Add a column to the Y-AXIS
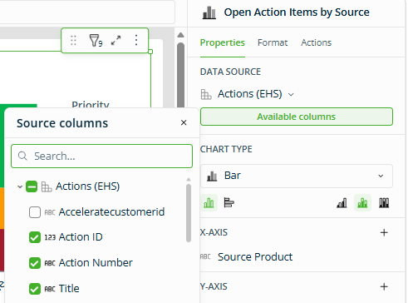This screenshot has height=303, width=408. pos(384,286)
